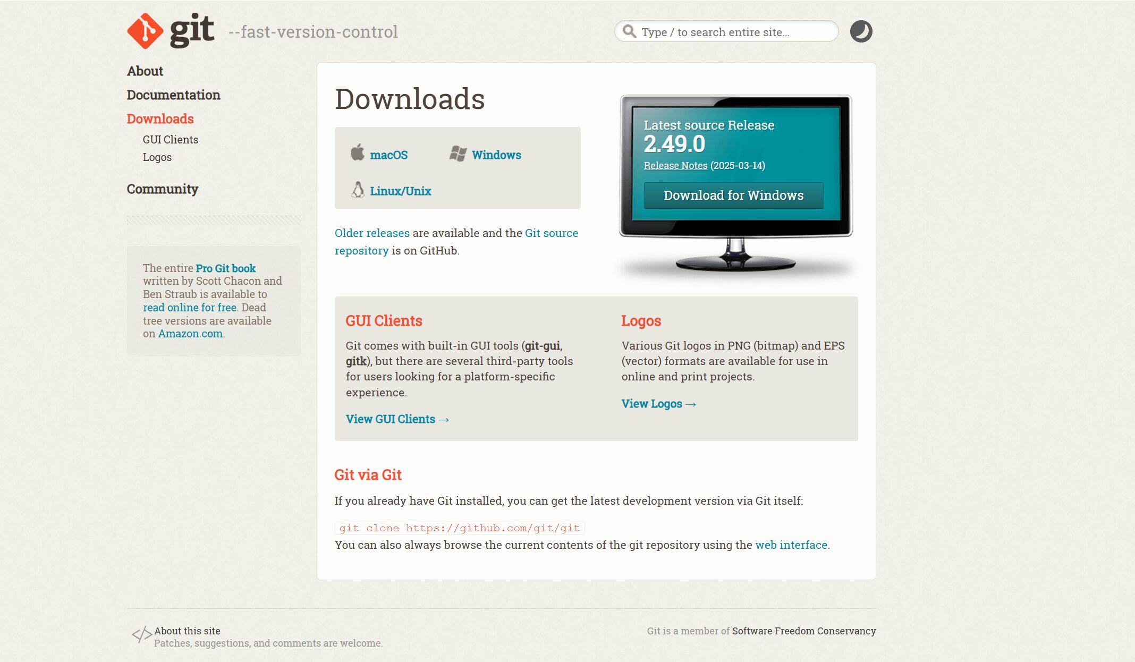Open View GUI Clients arrow link
Viewport: 1135px width, 662px height.
397,419
